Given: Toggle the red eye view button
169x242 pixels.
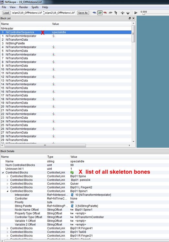Looking at the screenshot, I should (x=105, y=13).
